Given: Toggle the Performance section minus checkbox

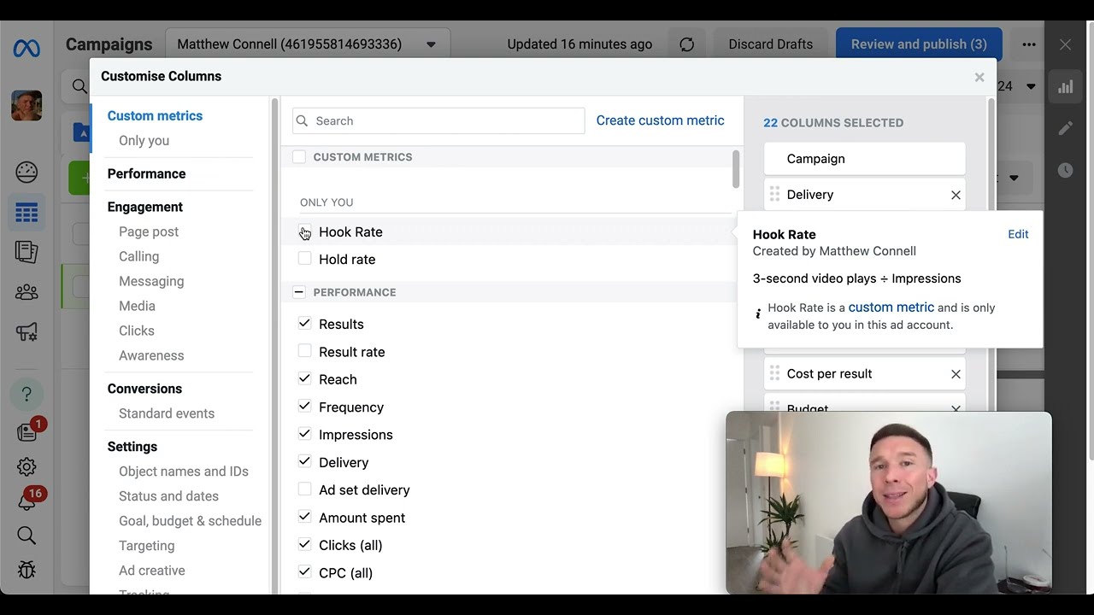Looking at the screenshot, I should tap(299, 292).
